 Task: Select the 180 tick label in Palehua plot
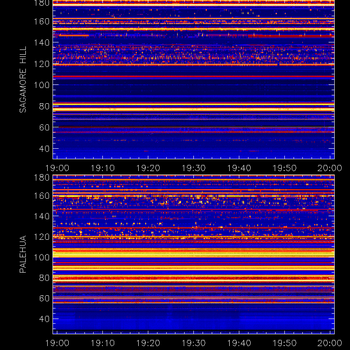[x=42, y=178]
